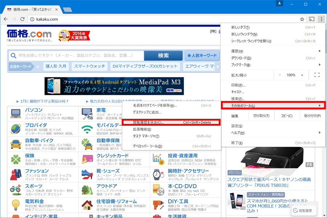Image resolution: width=327 pixels, height=218 pixels.
Task: Click the watch icon for 腕時計・アクセサリー
Action: point(158,175)
